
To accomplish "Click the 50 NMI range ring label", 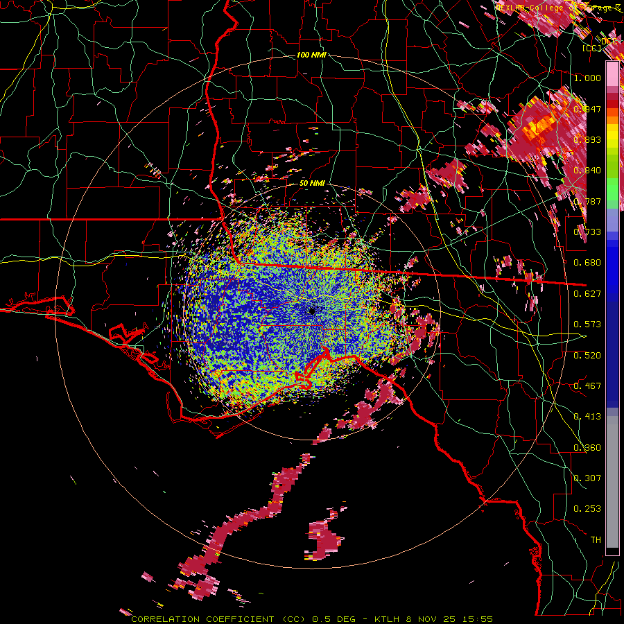I will pos(312,184).
